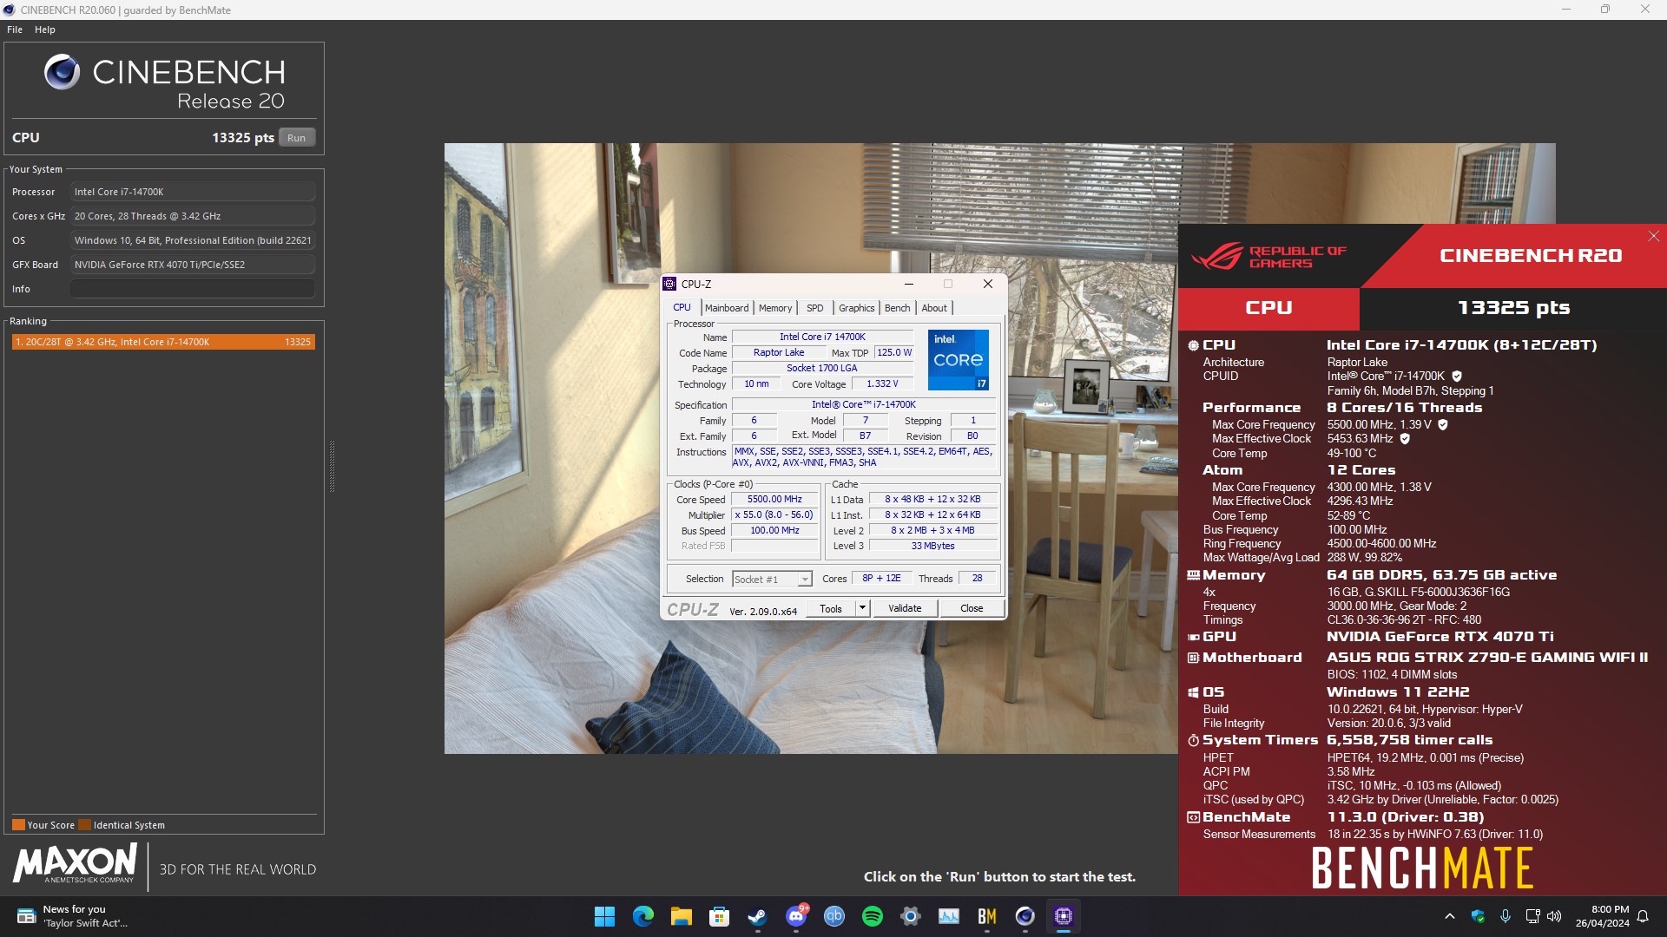Click the Close button at CPU-Z bottom
Screen dimensions: 1667x937
[x=972, y=608]
